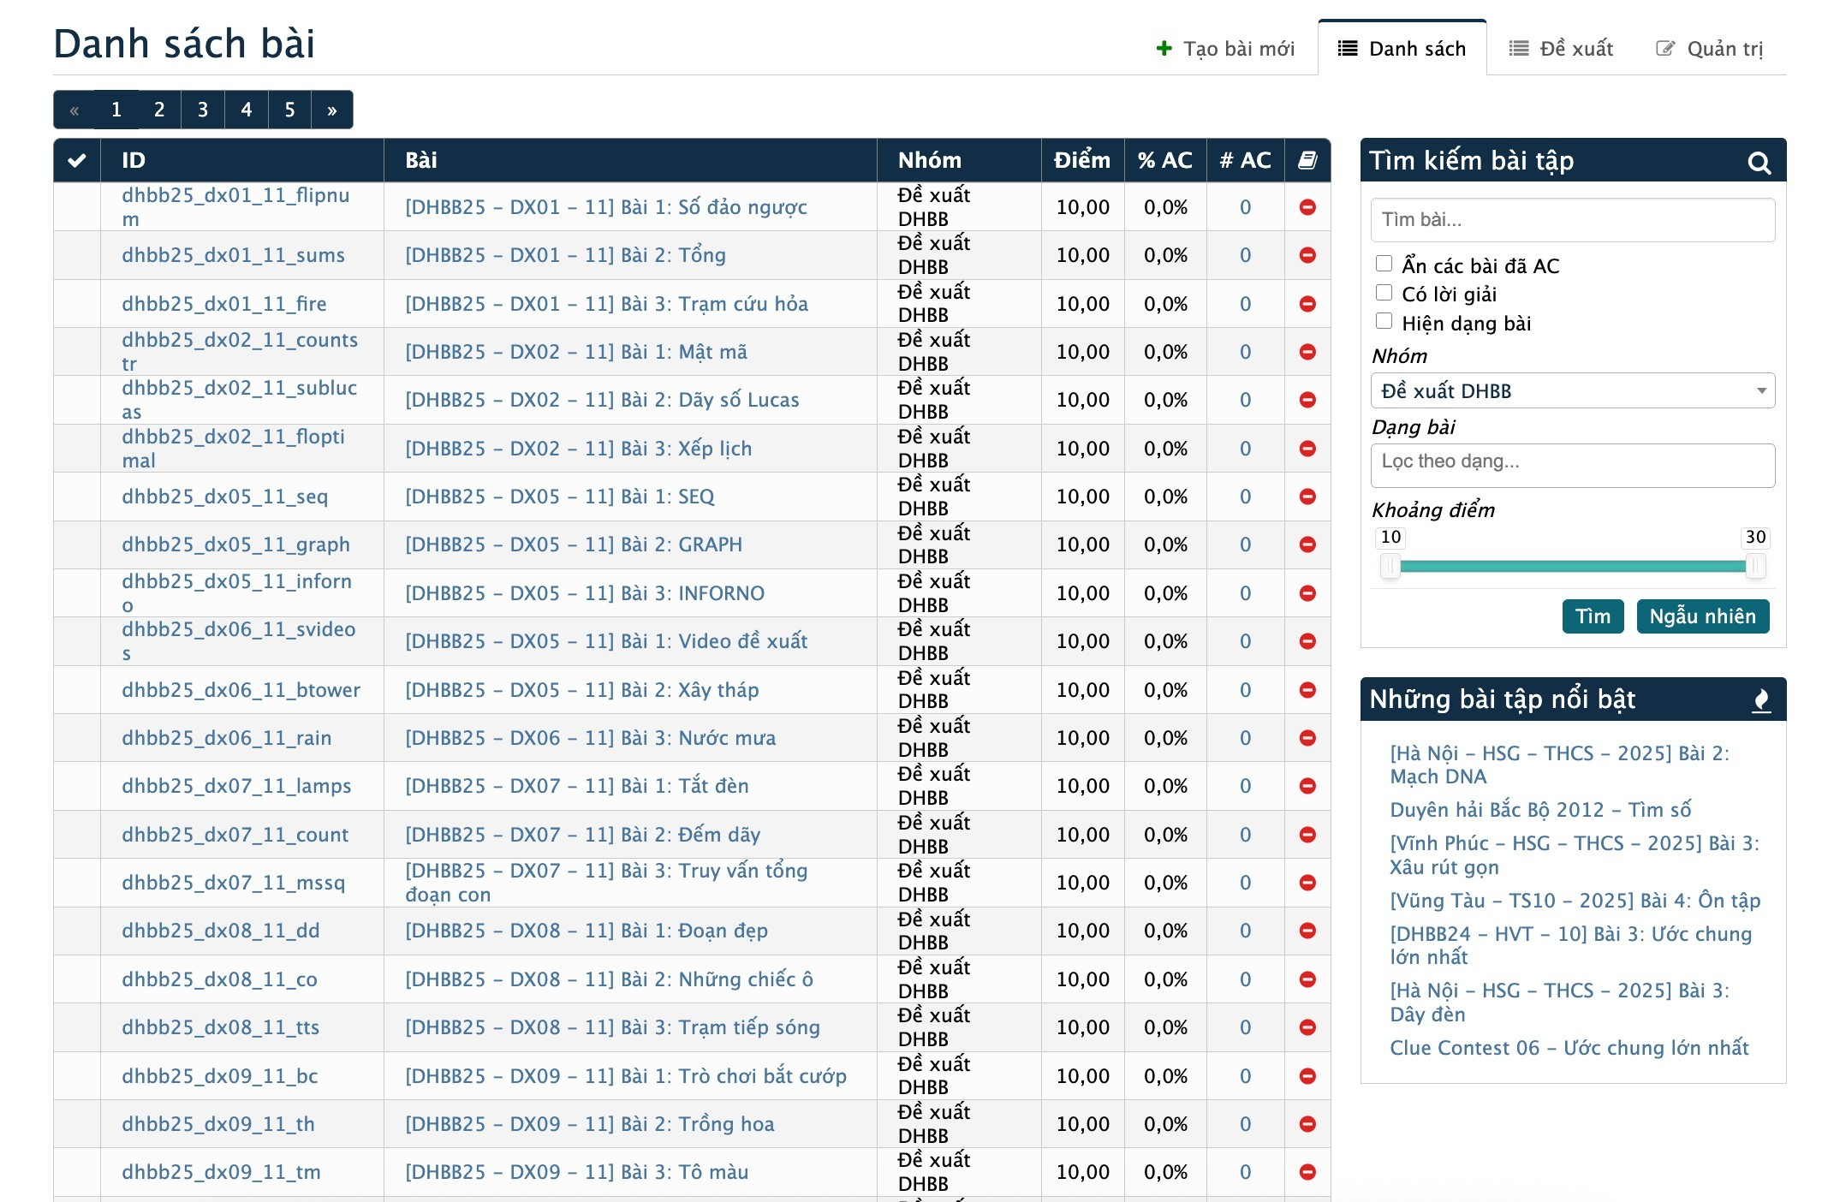Click right handle of Khoảng điểm slider
Screen dimensions: 1822x1202
(x=1754, y=566)
